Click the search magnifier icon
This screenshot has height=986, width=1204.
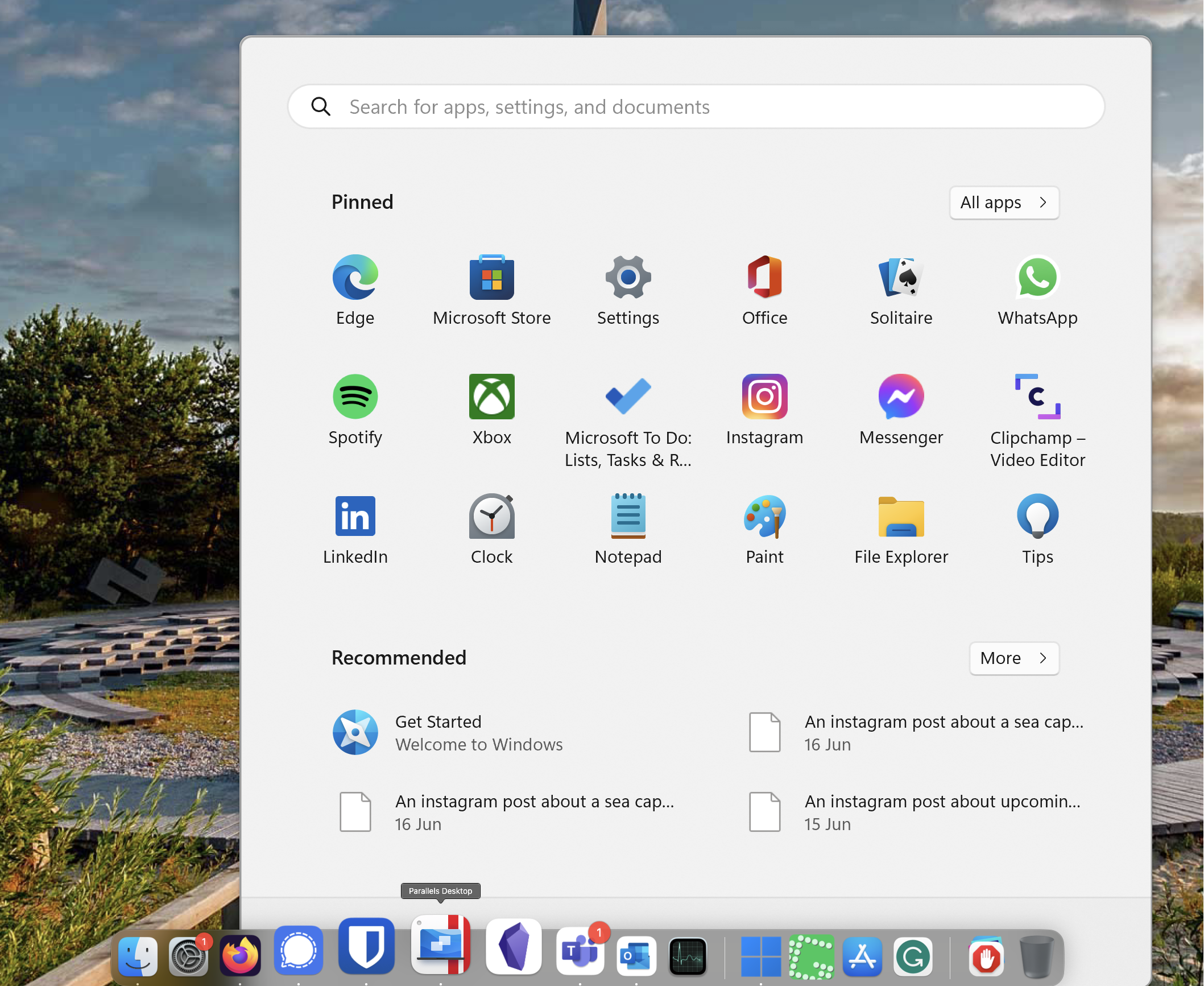point(321,106)
